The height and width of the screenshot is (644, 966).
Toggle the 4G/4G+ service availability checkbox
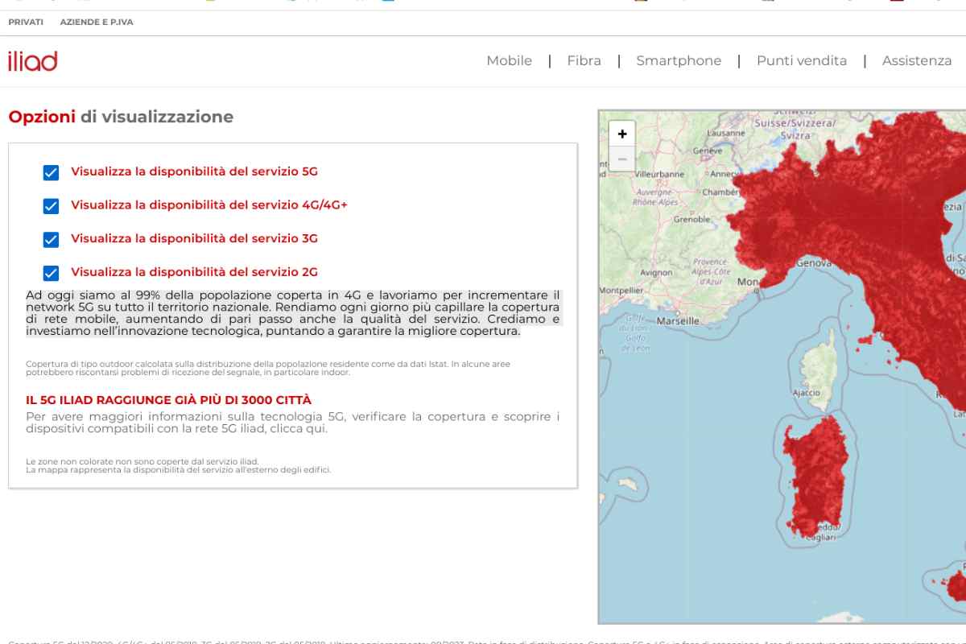(x=51, y=206)
